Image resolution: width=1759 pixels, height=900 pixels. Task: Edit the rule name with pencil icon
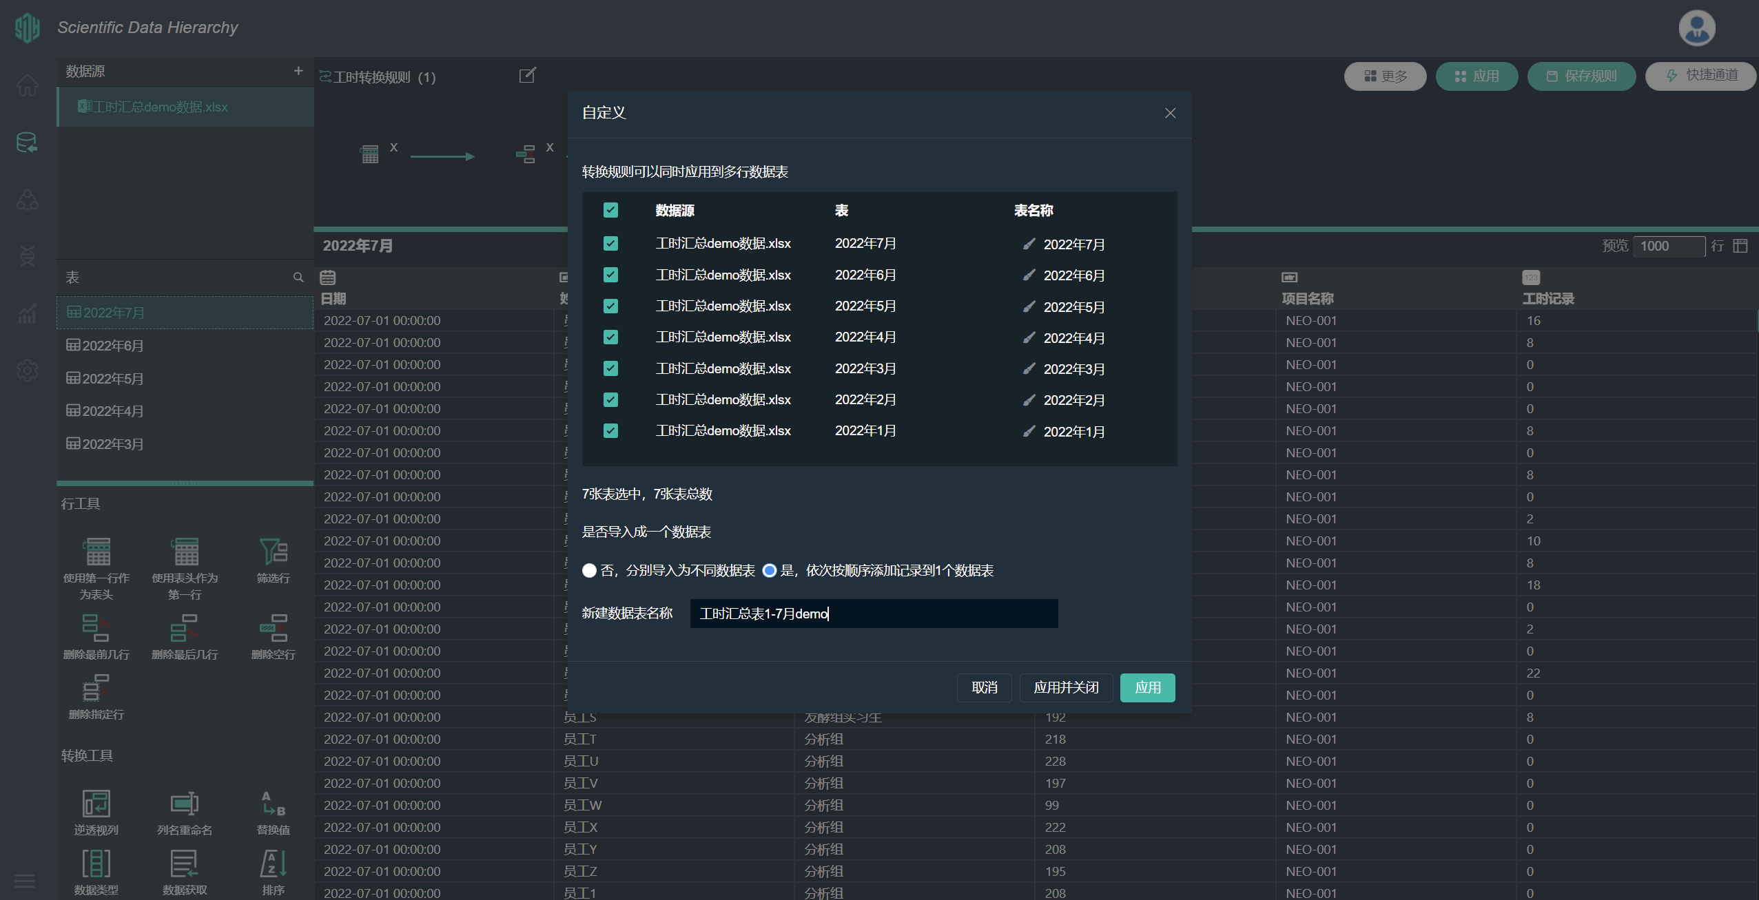[x=527, y=76]
